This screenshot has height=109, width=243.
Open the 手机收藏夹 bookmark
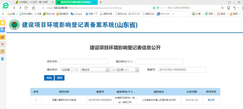pos(26,14)
